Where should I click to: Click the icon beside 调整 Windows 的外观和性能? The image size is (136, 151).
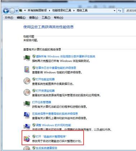point(27,127)
